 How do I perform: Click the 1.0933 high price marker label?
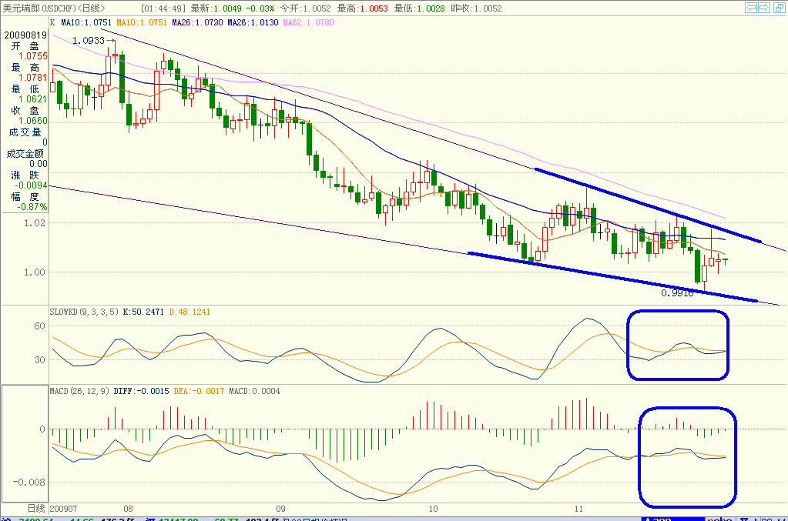tap(89, 41)
